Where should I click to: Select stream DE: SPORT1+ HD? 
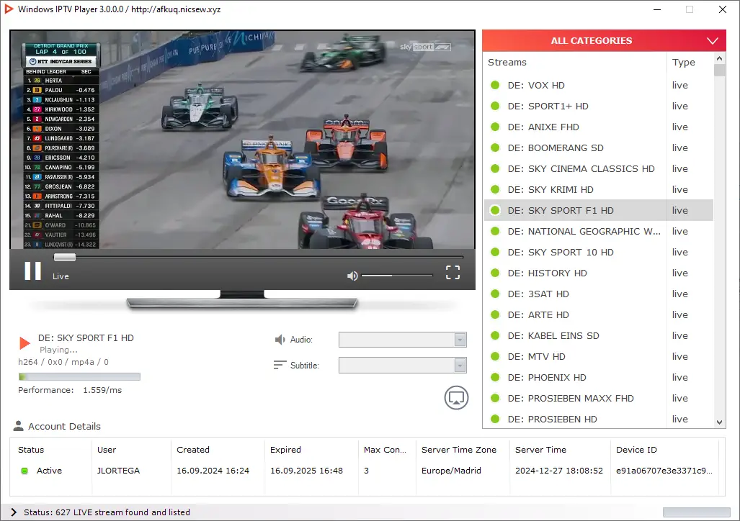[599, 106]
